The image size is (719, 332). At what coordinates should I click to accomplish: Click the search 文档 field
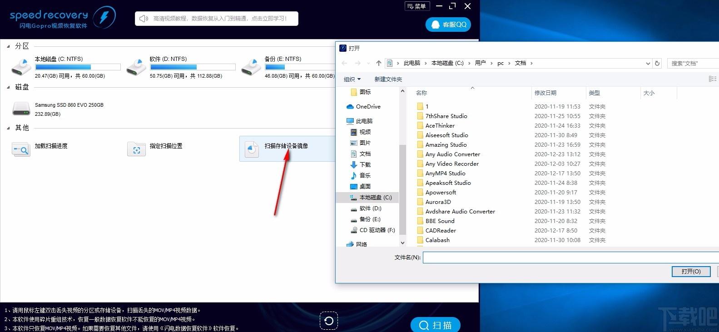coord(693,64)
